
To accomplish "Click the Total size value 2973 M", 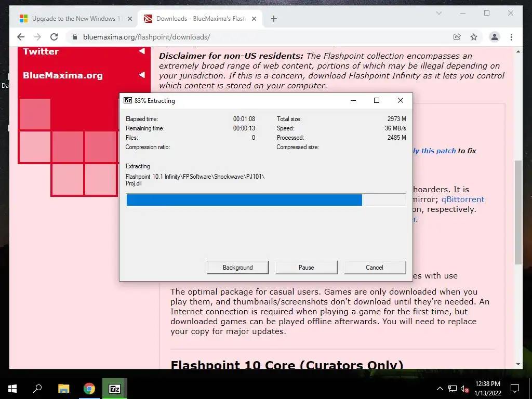I will 396,119.
